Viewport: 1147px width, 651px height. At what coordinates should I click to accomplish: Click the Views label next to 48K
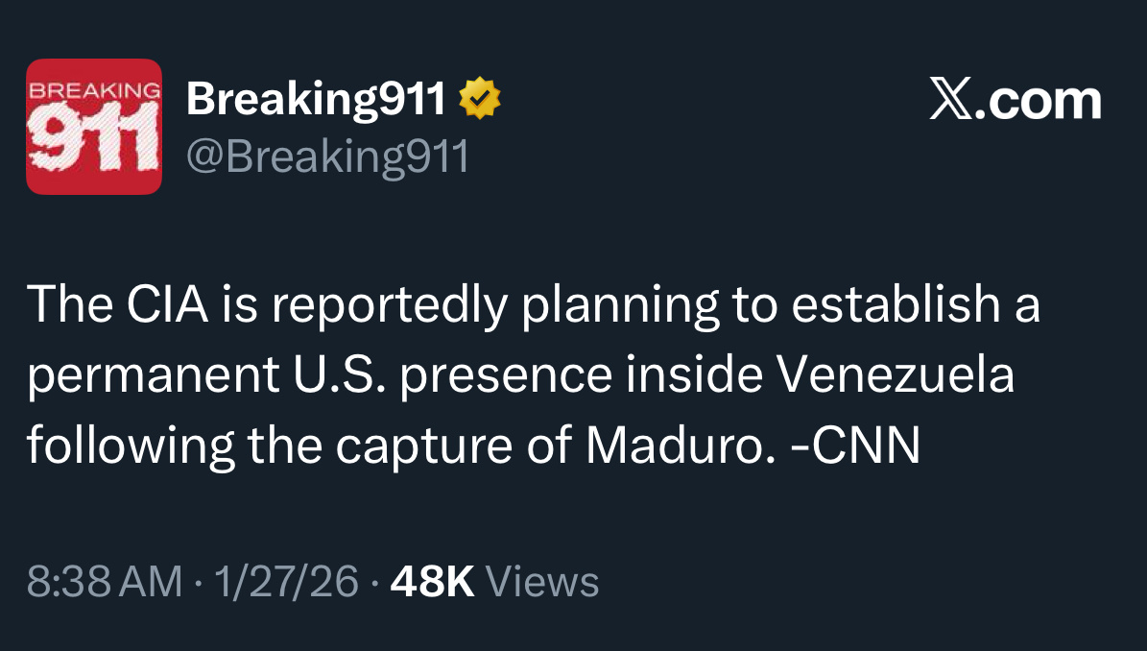click(x=543, y=582)
